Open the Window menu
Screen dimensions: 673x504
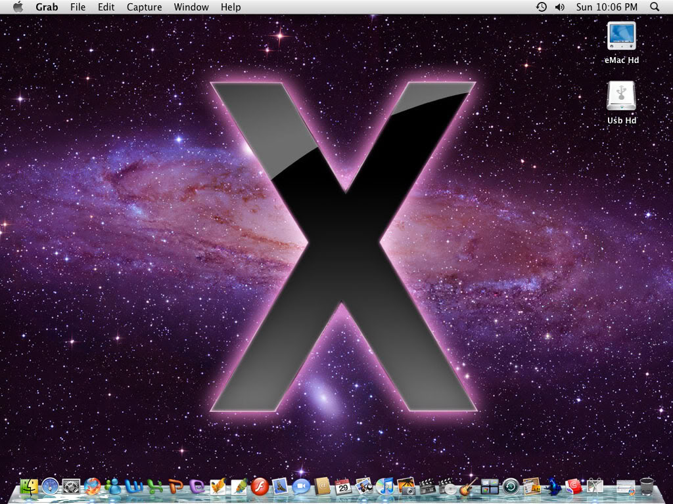191,7
